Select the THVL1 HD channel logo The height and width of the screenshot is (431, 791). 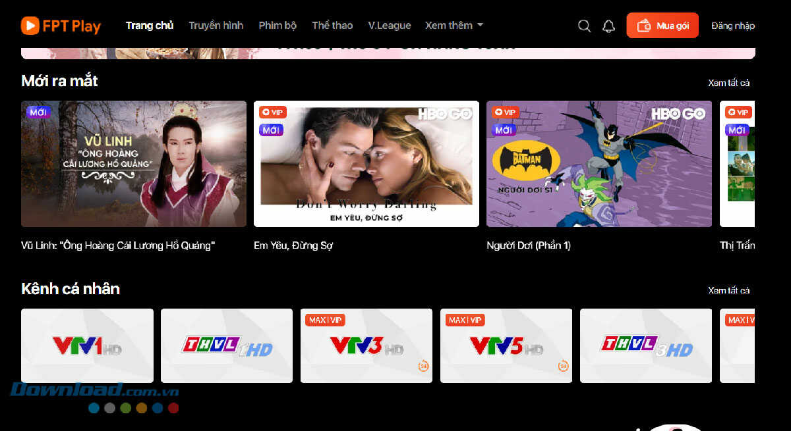click(x=226, y=345)
